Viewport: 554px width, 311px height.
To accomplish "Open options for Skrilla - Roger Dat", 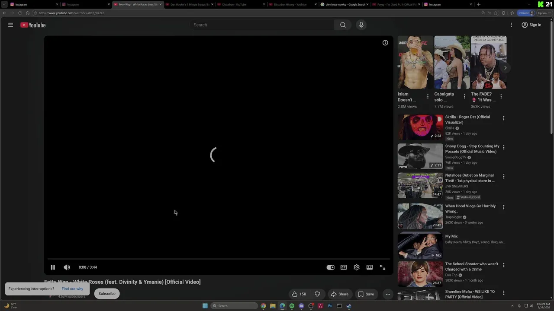I will click(503, 118).
